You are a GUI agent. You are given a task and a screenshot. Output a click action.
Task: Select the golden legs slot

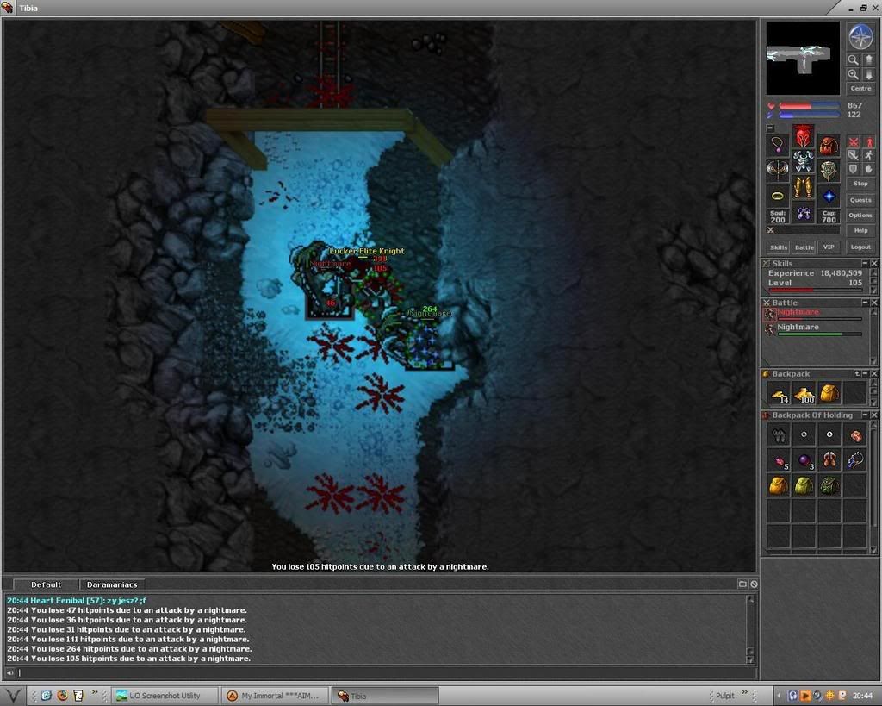click(x=804, y=187)
